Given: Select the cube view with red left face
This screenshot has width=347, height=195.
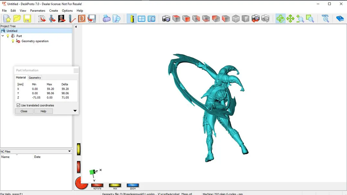Looking at the screenshot, I should pos(226,19).
